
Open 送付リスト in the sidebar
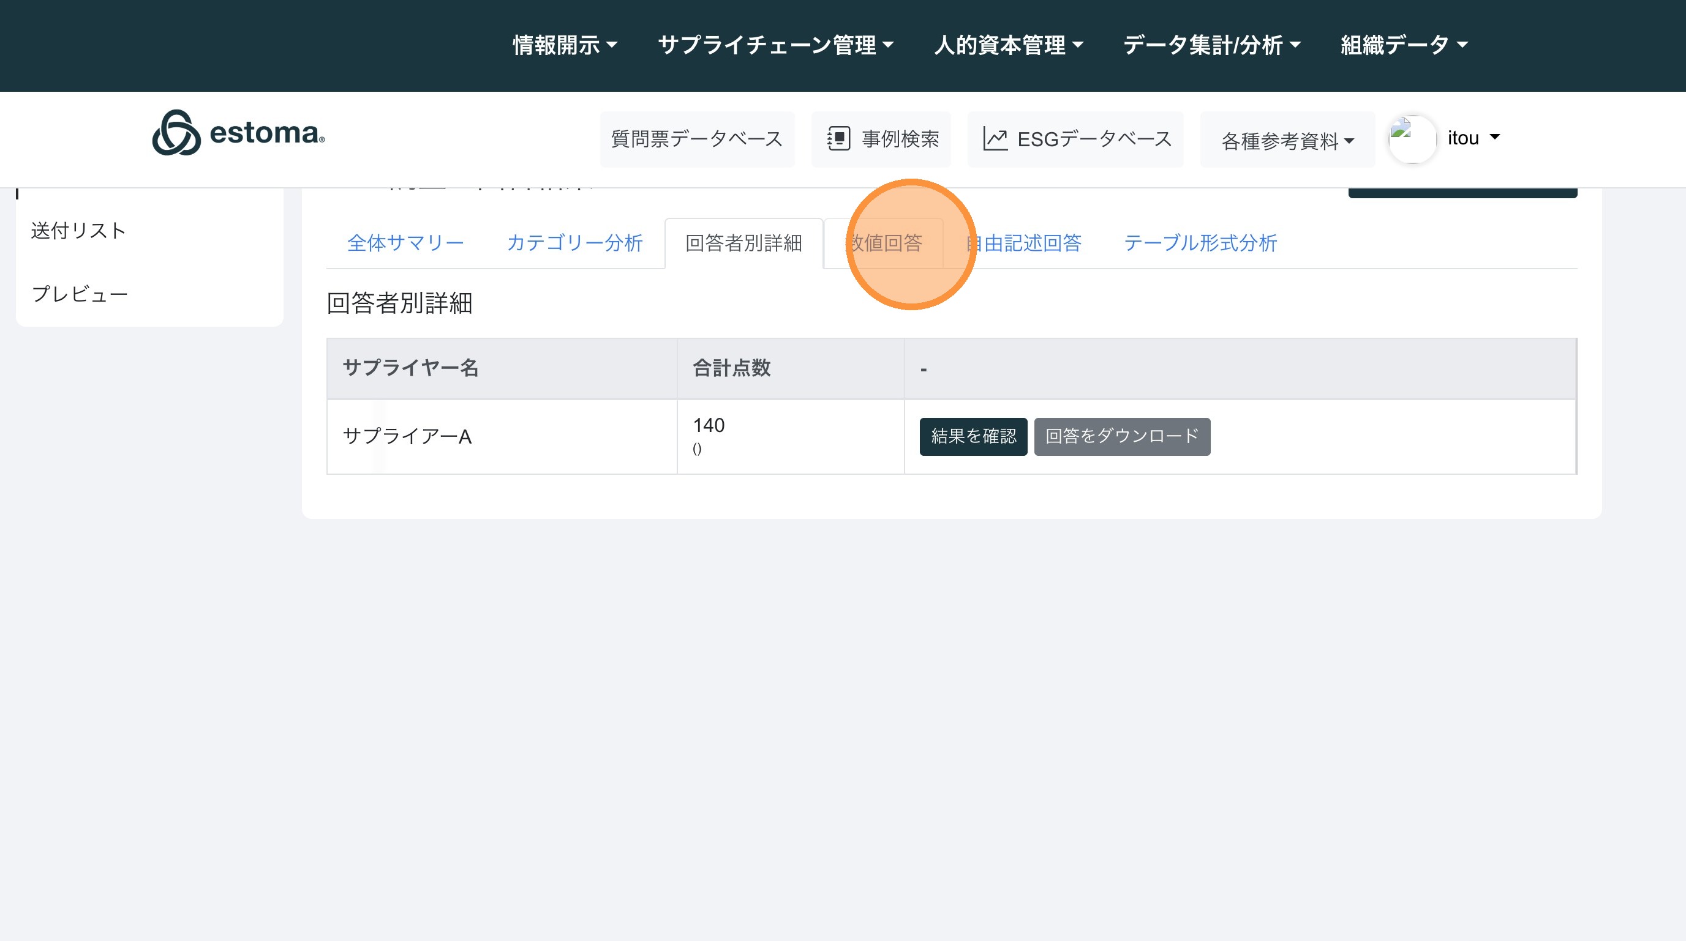pyautogui.click(x=78, y=230)
